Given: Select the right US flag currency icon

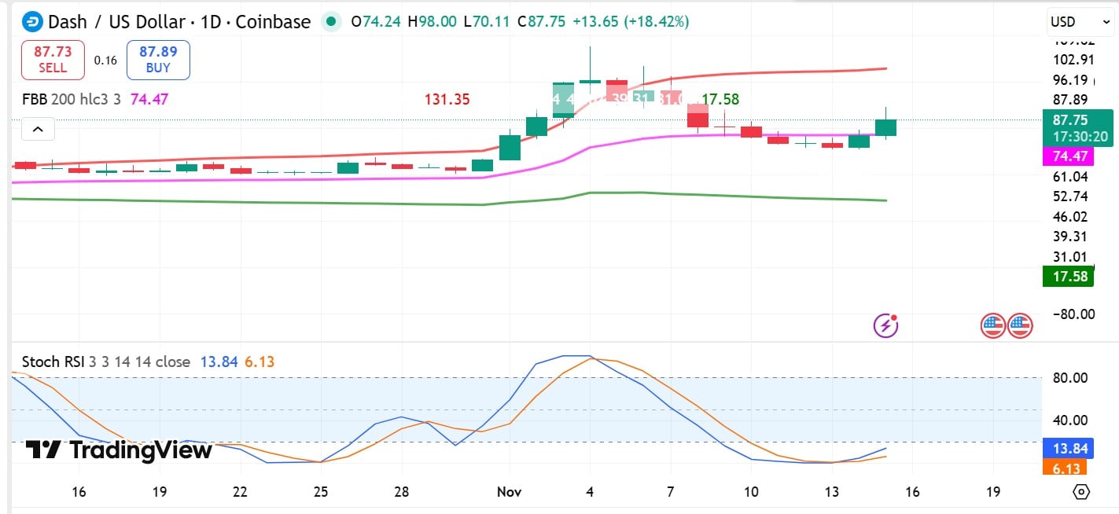Looking at the screenshot, I should pos(1020,325).
